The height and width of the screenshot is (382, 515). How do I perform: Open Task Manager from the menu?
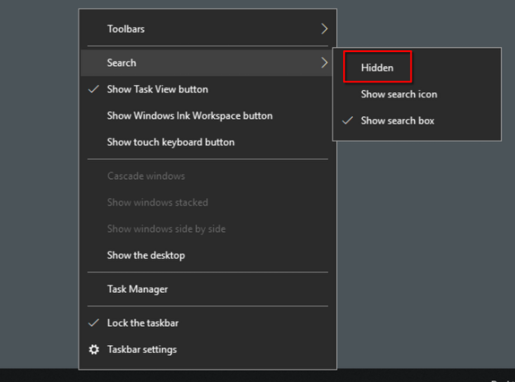pyautogui.click(x=207, y=289)
